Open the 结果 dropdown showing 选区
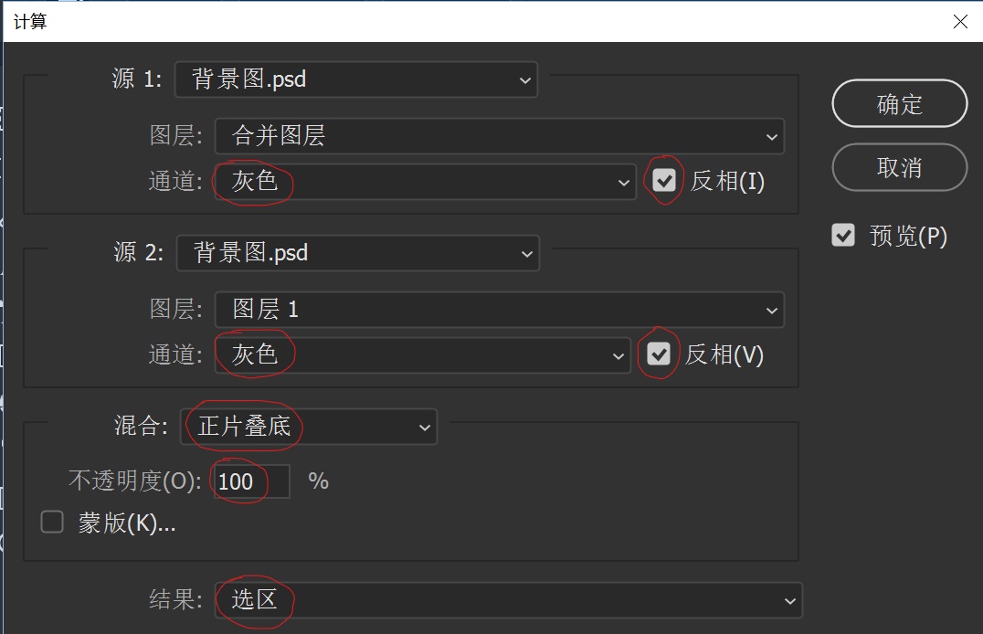Image resolution: width=983 pixels, height=634 pixels. click(x=509, y=600)
